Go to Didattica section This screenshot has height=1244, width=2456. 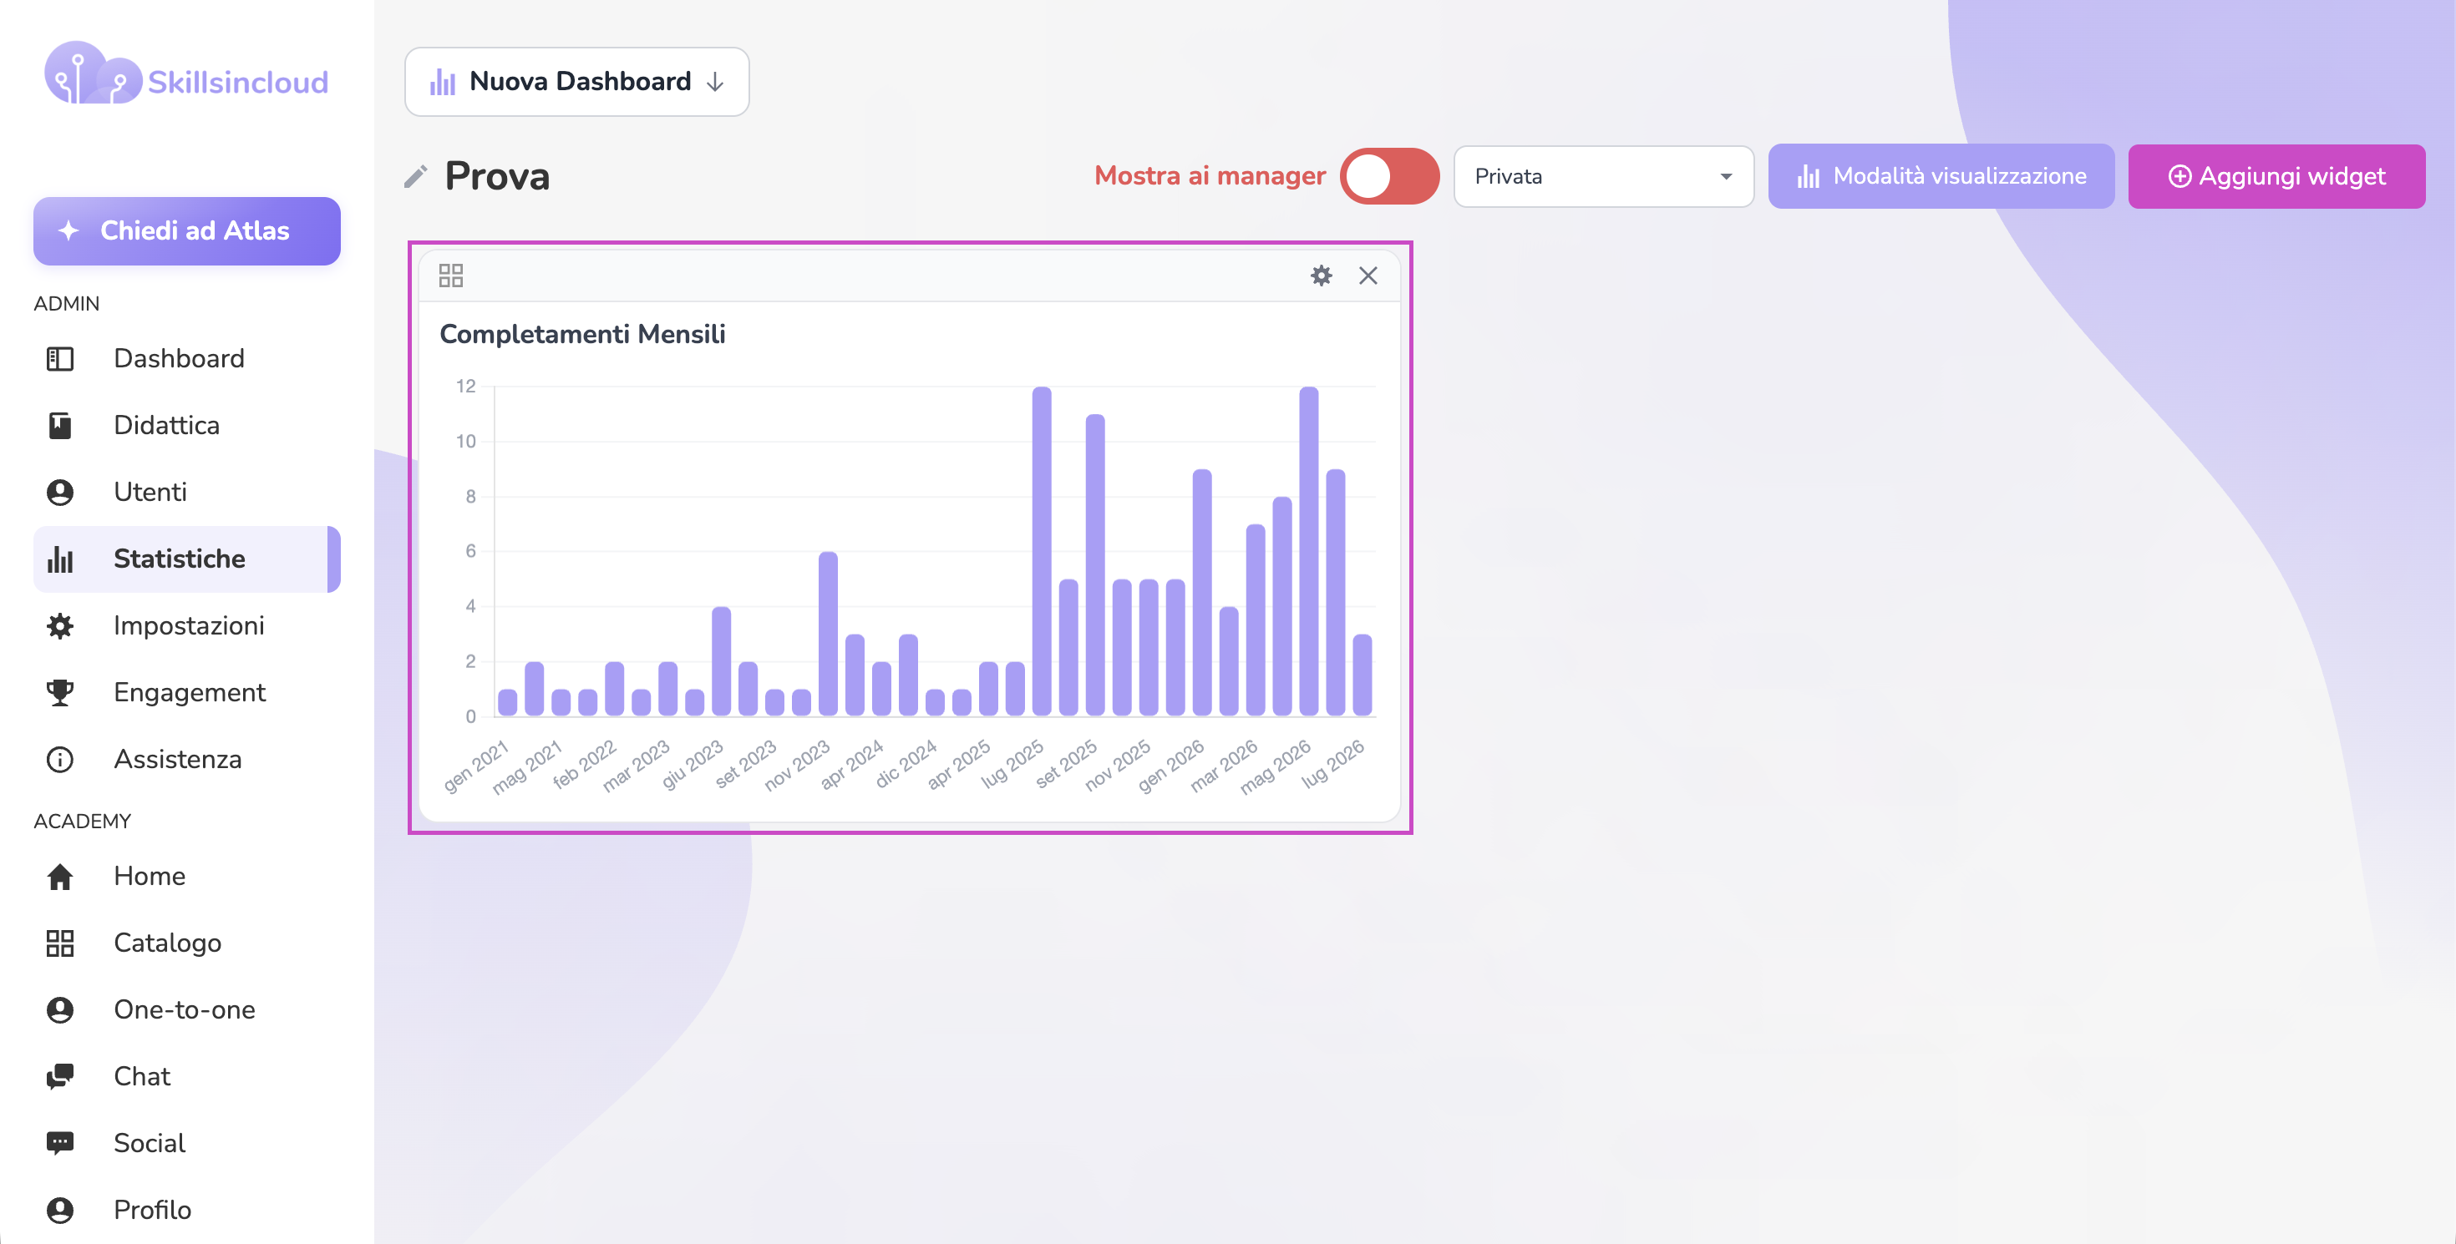tap(187, 426)
